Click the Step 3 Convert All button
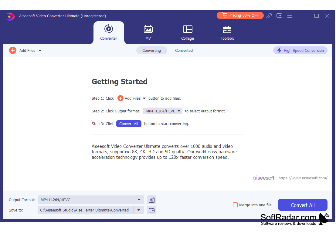This screenshot has width=336, height=233. pos(129,124)
